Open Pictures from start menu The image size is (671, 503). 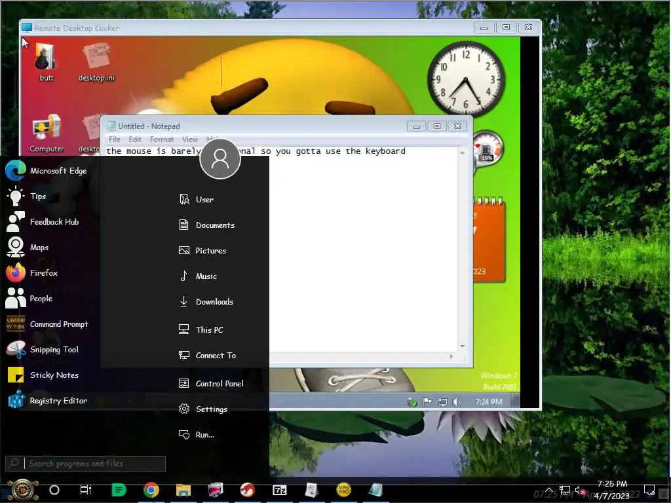(202, 251)
